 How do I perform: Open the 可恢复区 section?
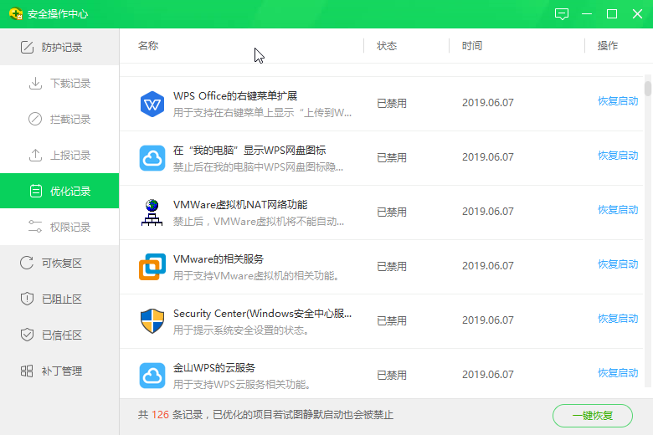coord(59,263)
